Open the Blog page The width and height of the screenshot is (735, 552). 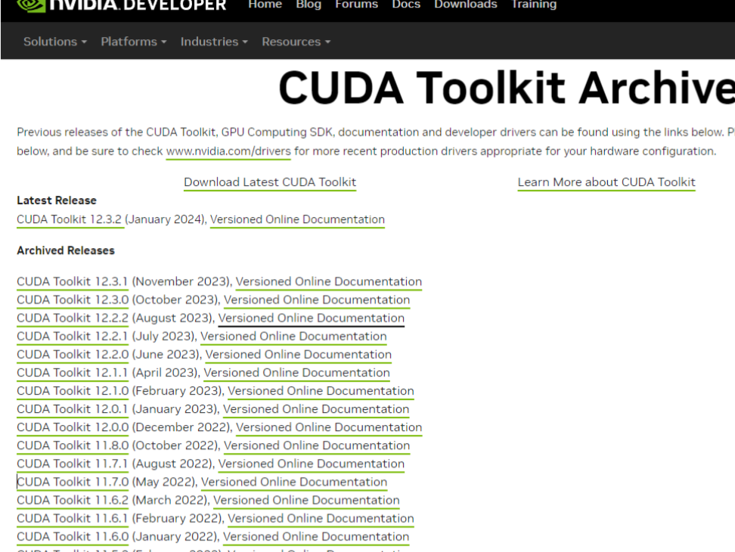pyautogui.click(x=309, y=5)
